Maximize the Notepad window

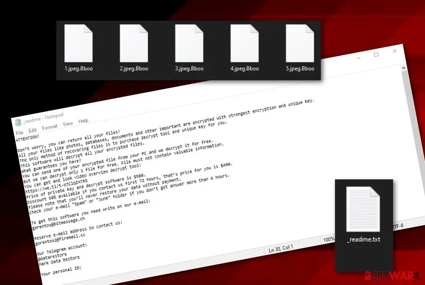376,54
